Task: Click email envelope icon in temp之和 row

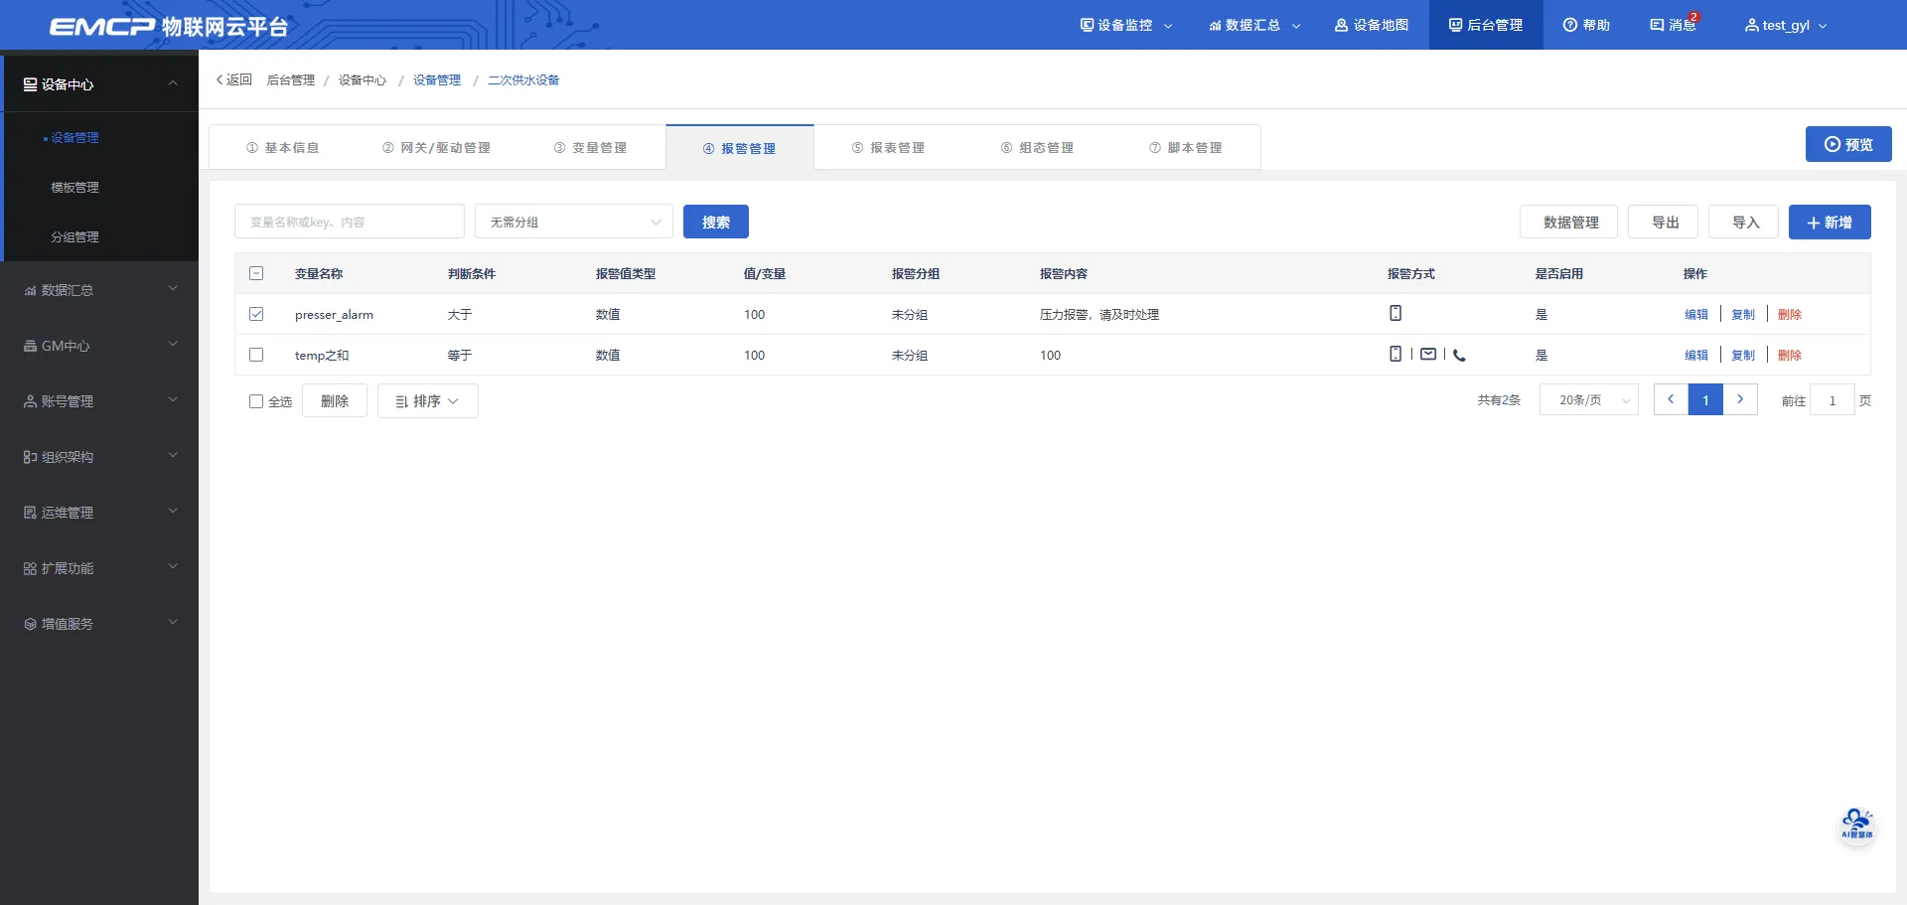Action: 1428,354
